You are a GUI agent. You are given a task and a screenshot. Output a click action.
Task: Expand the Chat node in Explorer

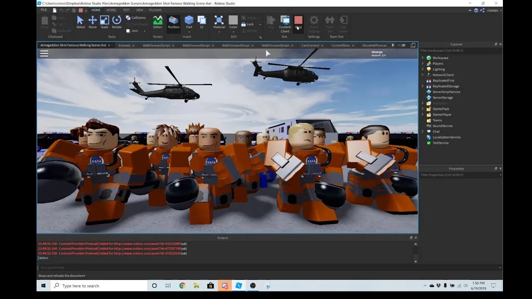pyautogui.click(x=423, y=132)
